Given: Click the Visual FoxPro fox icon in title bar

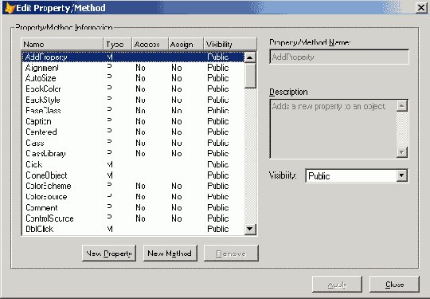Looking at the screenshot, I should point(10,8).
